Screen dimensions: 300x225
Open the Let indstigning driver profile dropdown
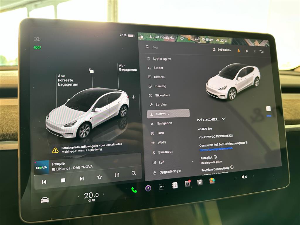[x=222, y=50]
